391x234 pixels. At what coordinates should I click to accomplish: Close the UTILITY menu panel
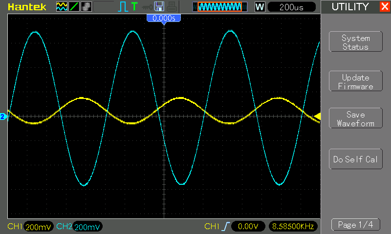(x=384, y=7)
